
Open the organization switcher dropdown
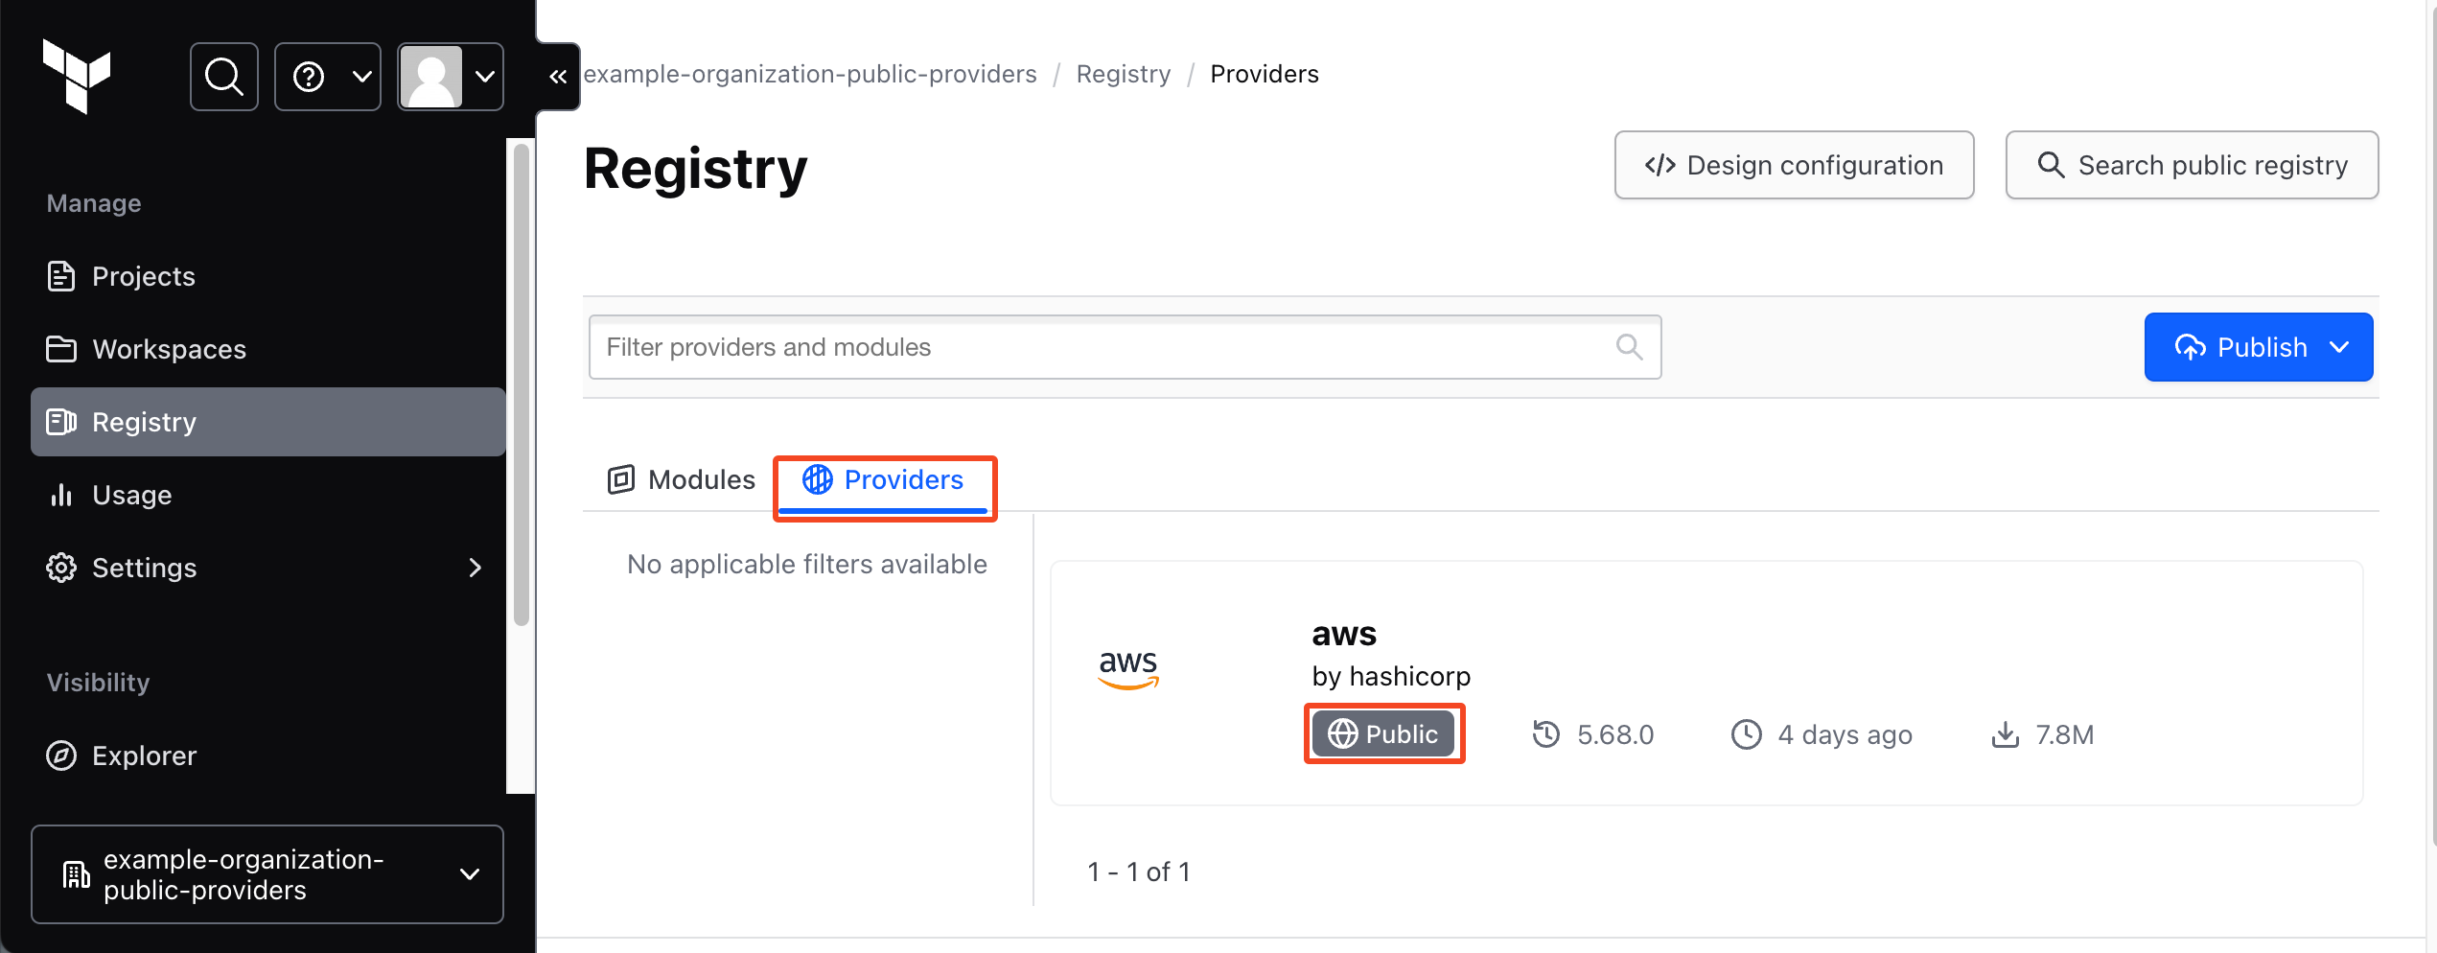tap(267, 874)
